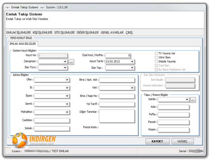This screenshot has height=161, width=210.
Task: Enable the TV Yayına Ver checkbox
Action: [x=156, y=54]
